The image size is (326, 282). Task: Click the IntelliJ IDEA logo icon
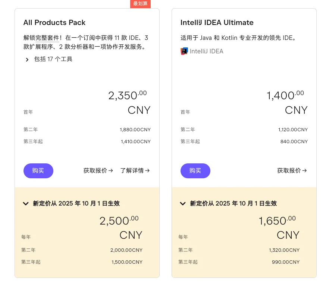point(184,51)
